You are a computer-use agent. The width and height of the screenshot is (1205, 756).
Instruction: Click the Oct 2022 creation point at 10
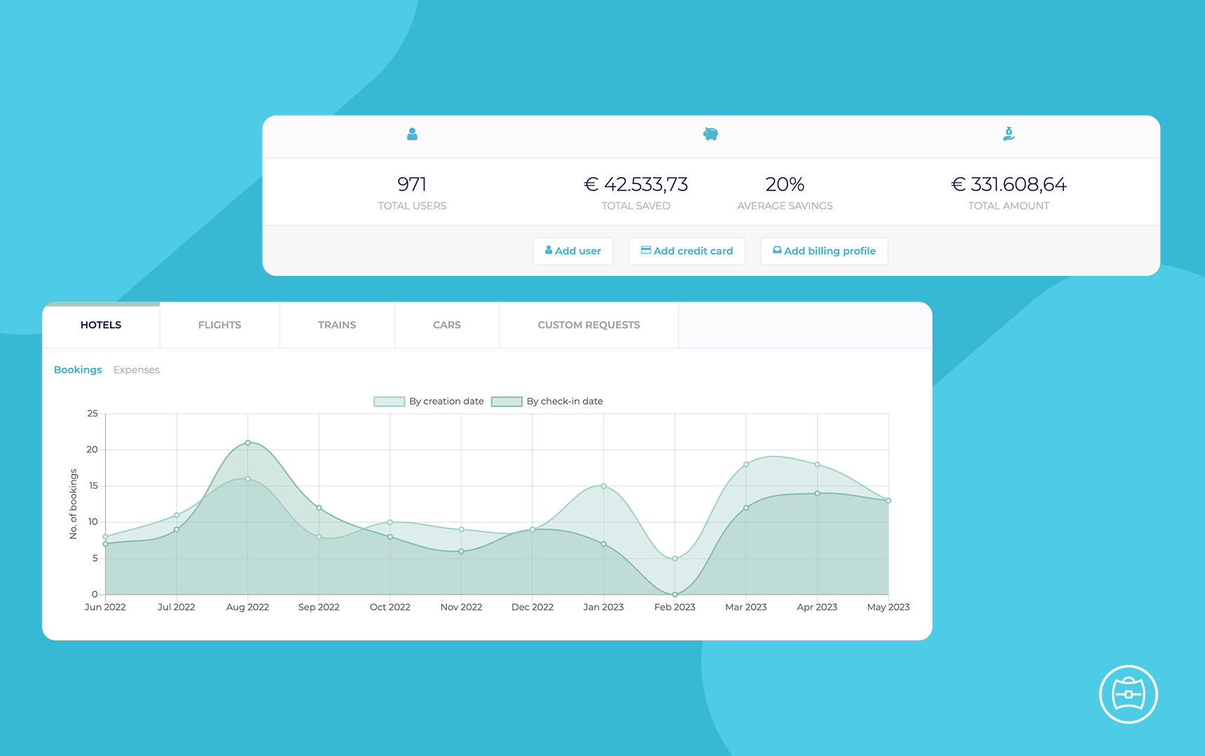(x=390, y=522)
